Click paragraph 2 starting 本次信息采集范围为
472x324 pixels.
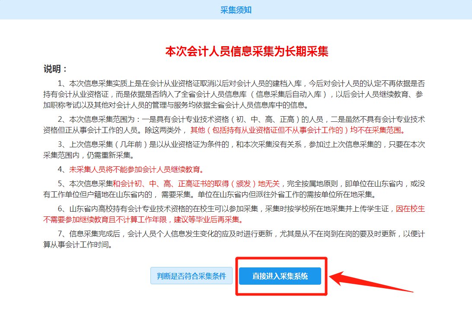(x=234, y=124)
